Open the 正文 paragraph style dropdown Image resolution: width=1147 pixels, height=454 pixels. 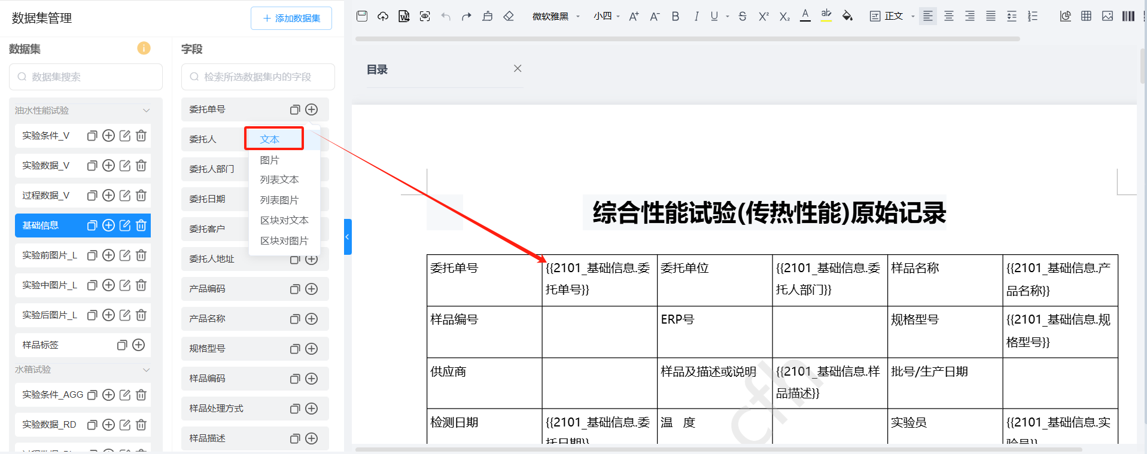(x=892, y=16)
